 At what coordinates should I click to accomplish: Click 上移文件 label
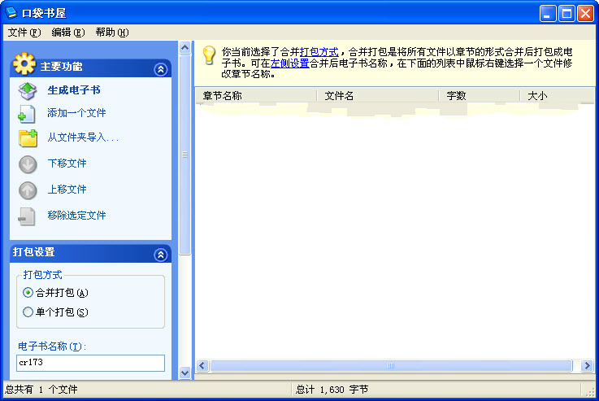pyautogui.click(x=67, y=190)
